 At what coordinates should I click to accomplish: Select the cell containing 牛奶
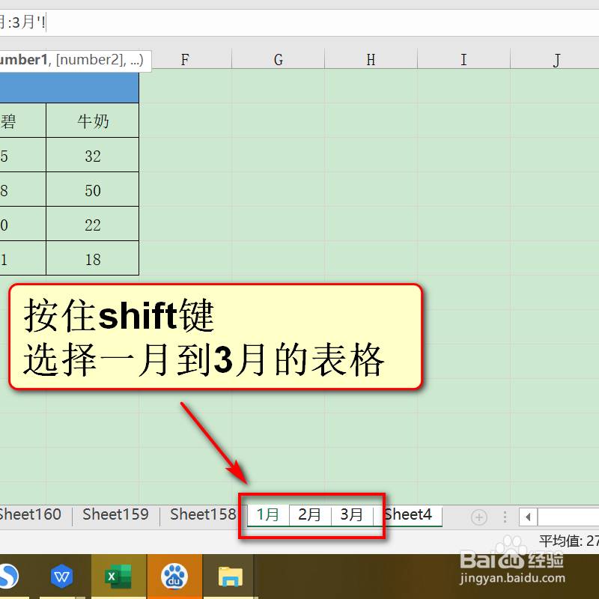point(92,120)
